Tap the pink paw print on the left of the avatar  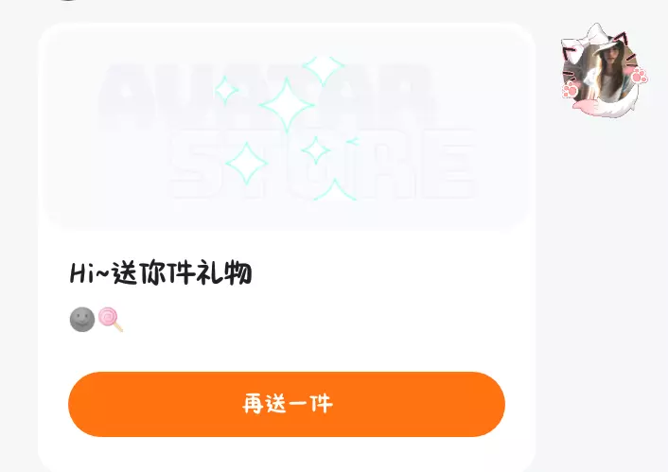click(571, 90)
